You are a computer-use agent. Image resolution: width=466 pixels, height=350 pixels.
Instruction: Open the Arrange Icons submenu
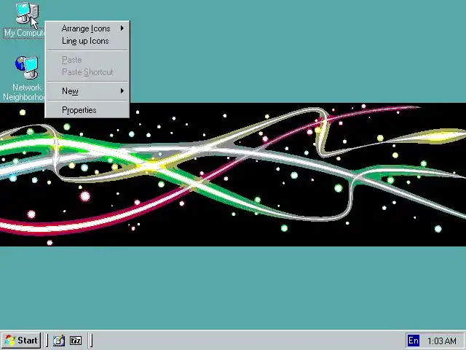pyautogui.click(x=87, y=28)
